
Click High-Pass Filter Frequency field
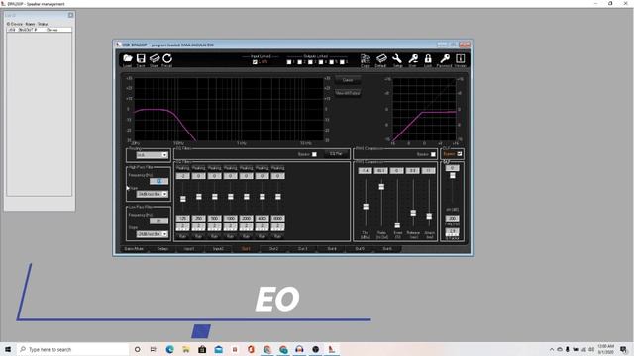point(158,182)
